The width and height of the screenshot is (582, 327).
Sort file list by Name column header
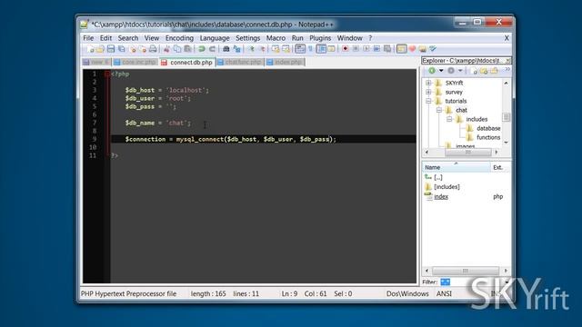click(x=457, y=167)
